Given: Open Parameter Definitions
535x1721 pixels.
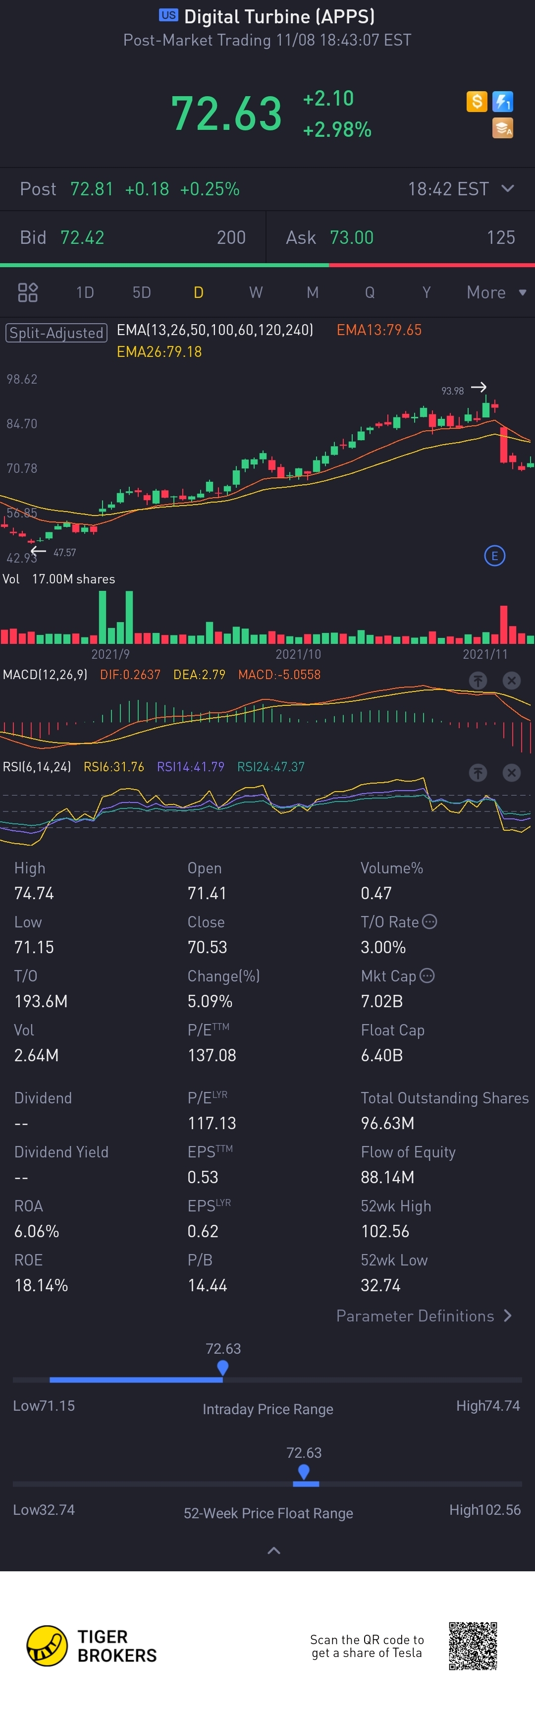Looking at the screenshot, I should click(424, 1316).
